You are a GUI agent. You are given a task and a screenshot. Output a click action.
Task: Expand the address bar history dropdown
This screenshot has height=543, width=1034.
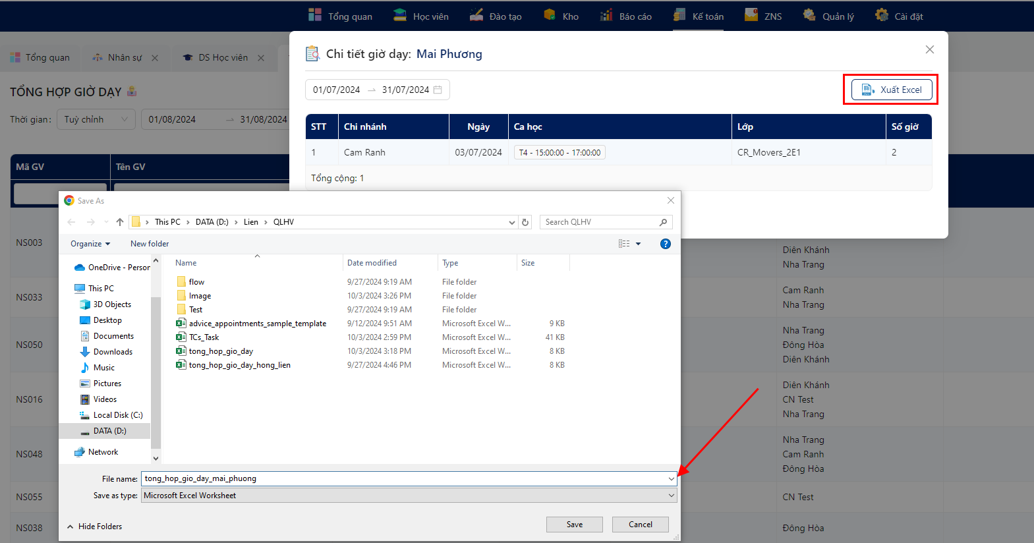[x=512, y=222]
